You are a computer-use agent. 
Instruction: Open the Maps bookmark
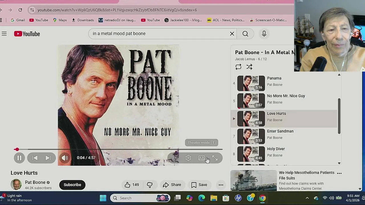point(60,20)
